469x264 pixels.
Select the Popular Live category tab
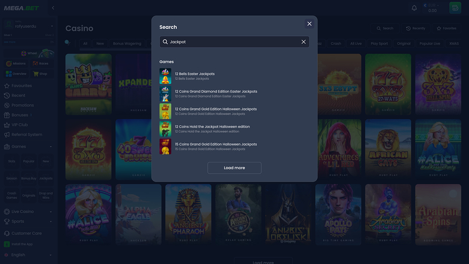coord(429,43)
